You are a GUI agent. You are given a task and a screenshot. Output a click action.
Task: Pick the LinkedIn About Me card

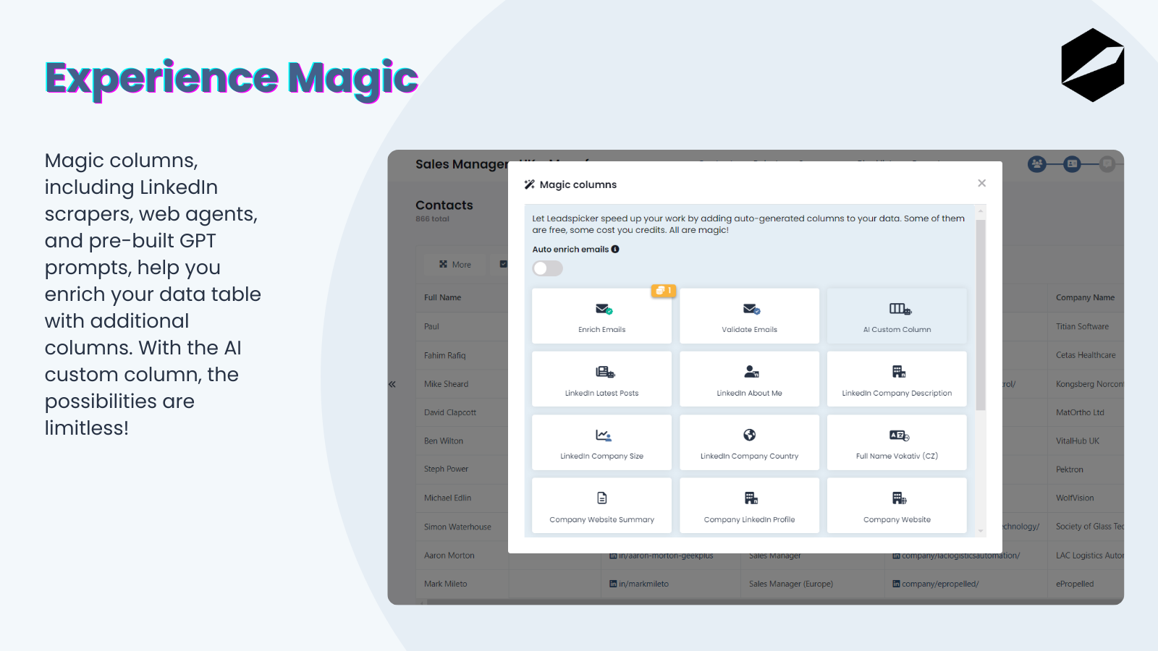(749, 379)
